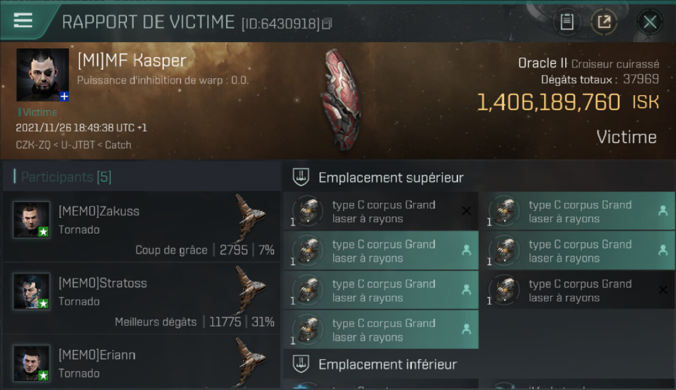676x390 pixels.
Task: Open Zakuss pilot portrait
Action: [x=32, y=219]
